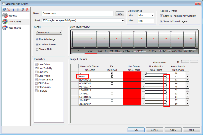
Task: Click preview tile labeled 1.4587127
Action: [152, 39]
